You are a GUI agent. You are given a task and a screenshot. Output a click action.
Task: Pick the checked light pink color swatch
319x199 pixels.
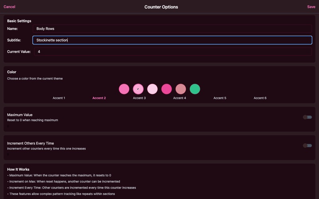[138, 89]
